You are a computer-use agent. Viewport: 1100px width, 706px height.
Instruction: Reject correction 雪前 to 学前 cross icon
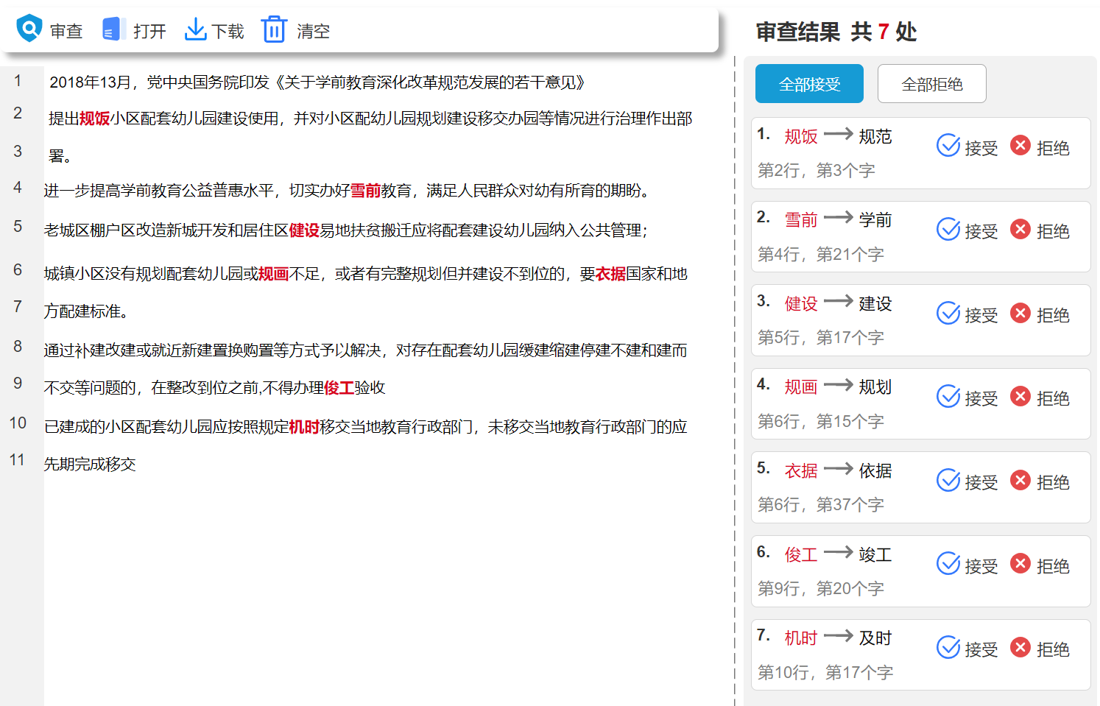(x=1020, y=229)
